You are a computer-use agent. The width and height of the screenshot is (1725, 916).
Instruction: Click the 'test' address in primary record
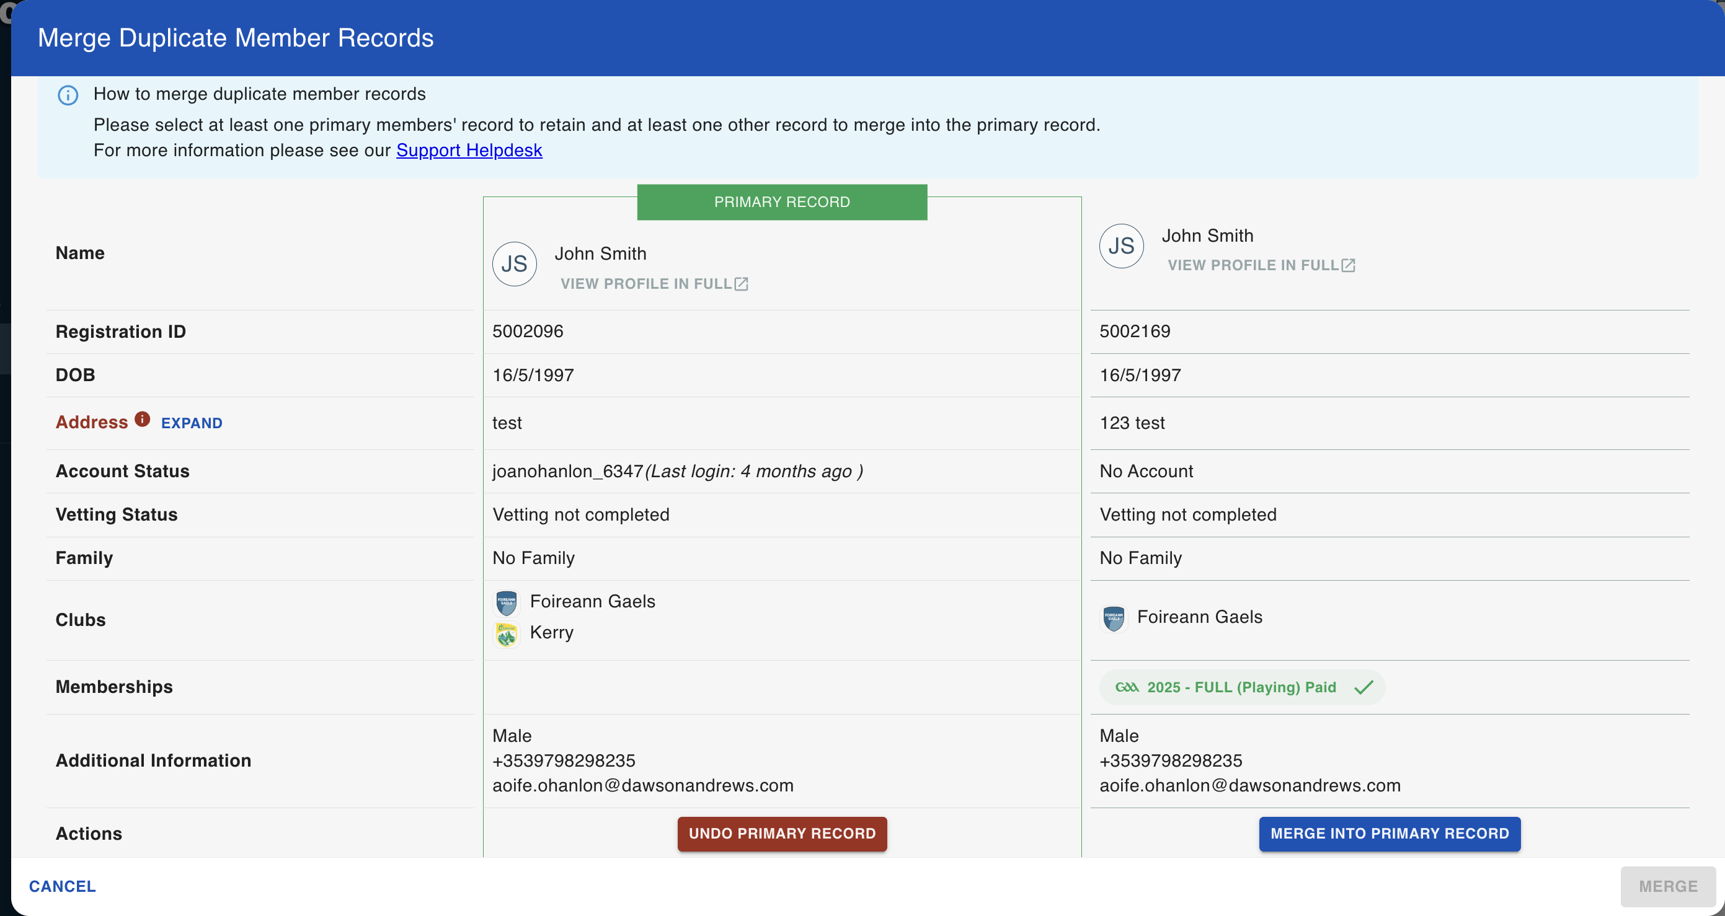[x=507, y=423]
